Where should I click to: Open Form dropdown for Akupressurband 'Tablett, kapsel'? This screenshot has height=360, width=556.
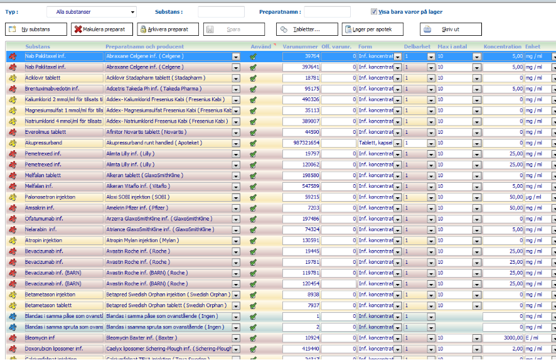coord(398,143)
